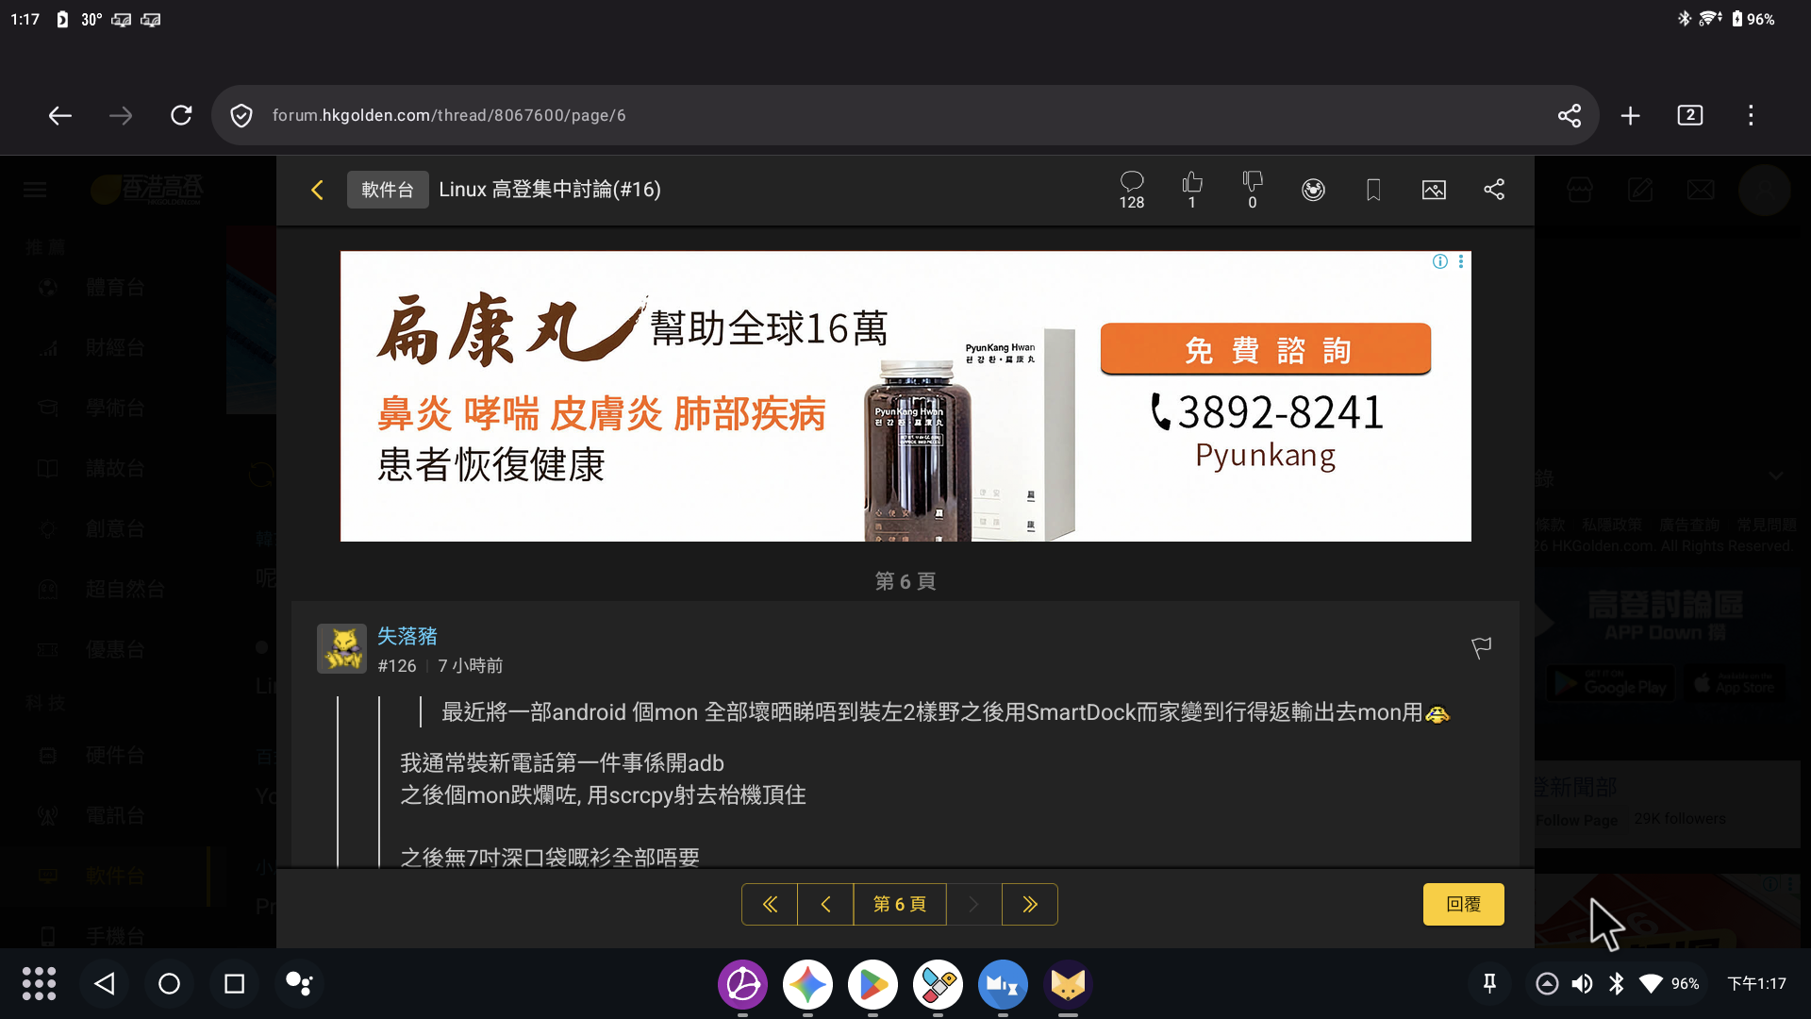Click 免費諮詢 button in ad banner
Screen dimensions: 1811x1019
click(1266, 349)
